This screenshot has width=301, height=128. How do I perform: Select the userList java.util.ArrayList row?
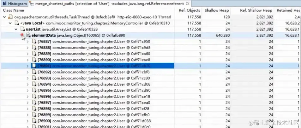click(x=150, y=29)
